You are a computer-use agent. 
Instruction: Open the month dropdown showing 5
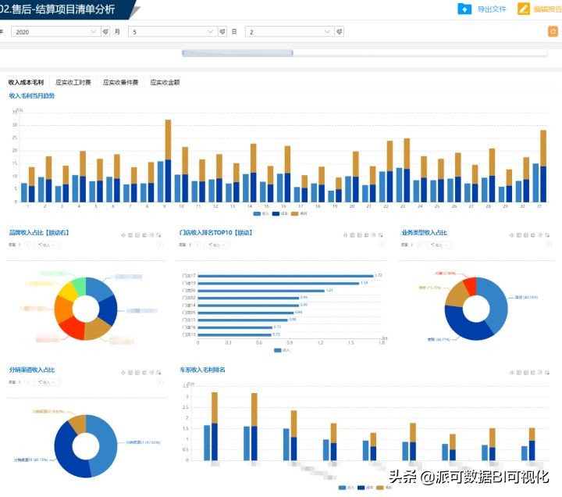click(x=172, y=32)
